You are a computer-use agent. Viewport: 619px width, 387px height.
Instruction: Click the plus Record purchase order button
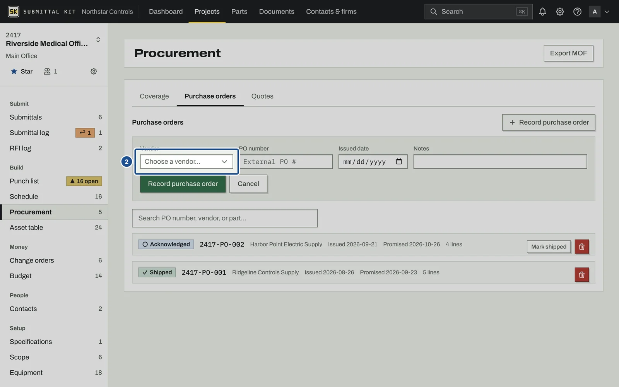(x=549, y=122)
